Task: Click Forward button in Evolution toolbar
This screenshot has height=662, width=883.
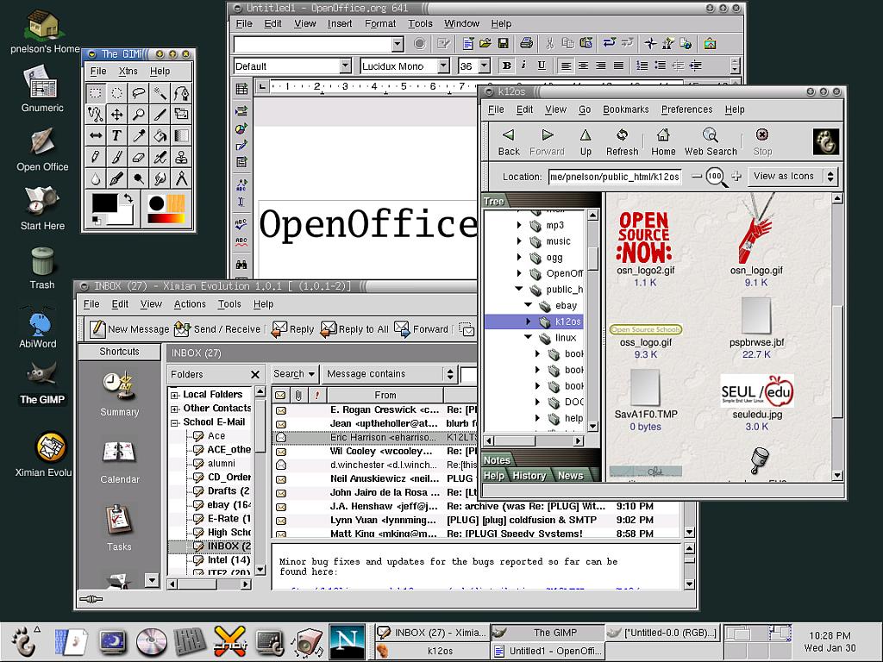Action: 421,328
